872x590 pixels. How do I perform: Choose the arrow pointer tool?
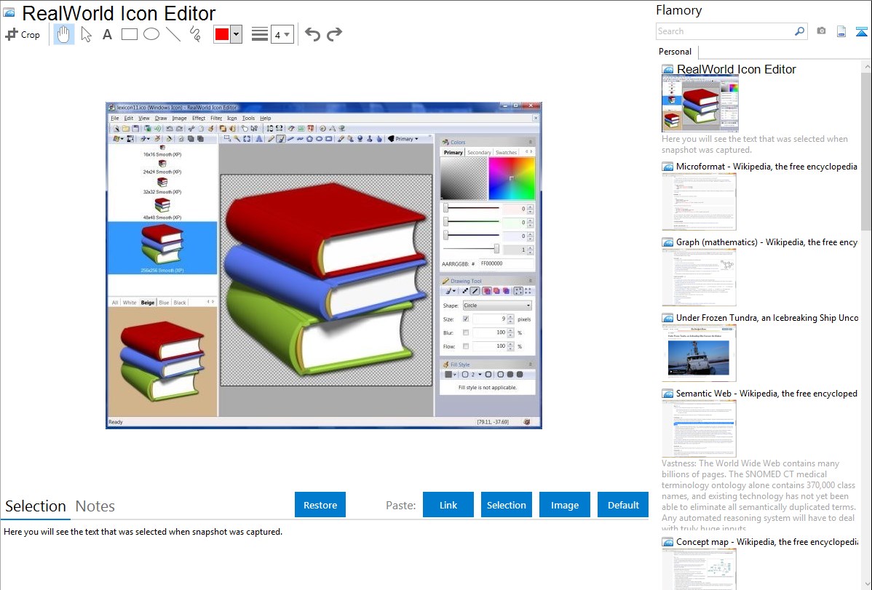point(86,34)
